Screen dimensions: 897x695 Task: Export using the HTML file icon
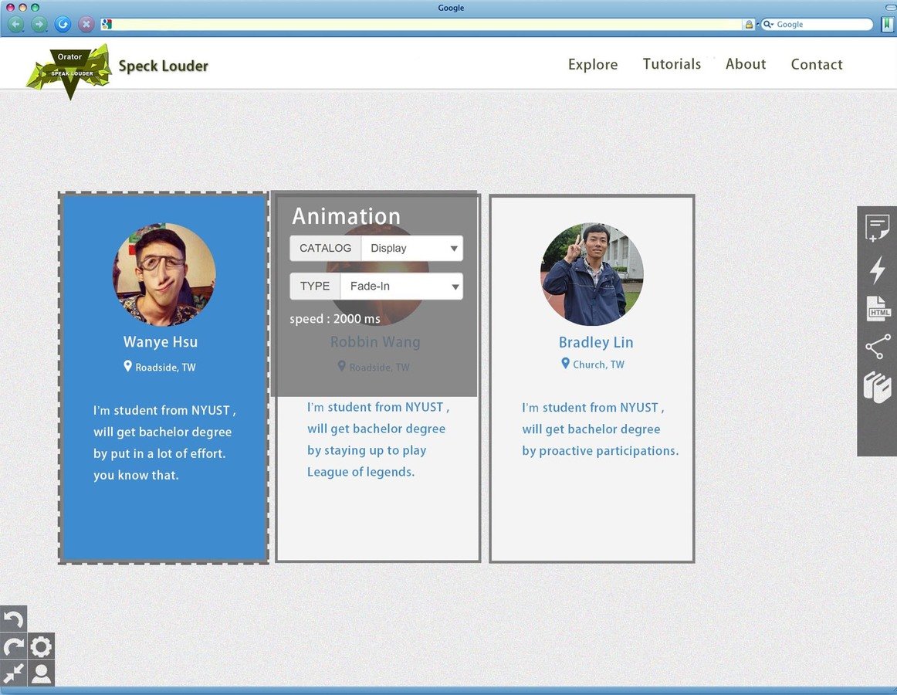[x=878, y=309]
